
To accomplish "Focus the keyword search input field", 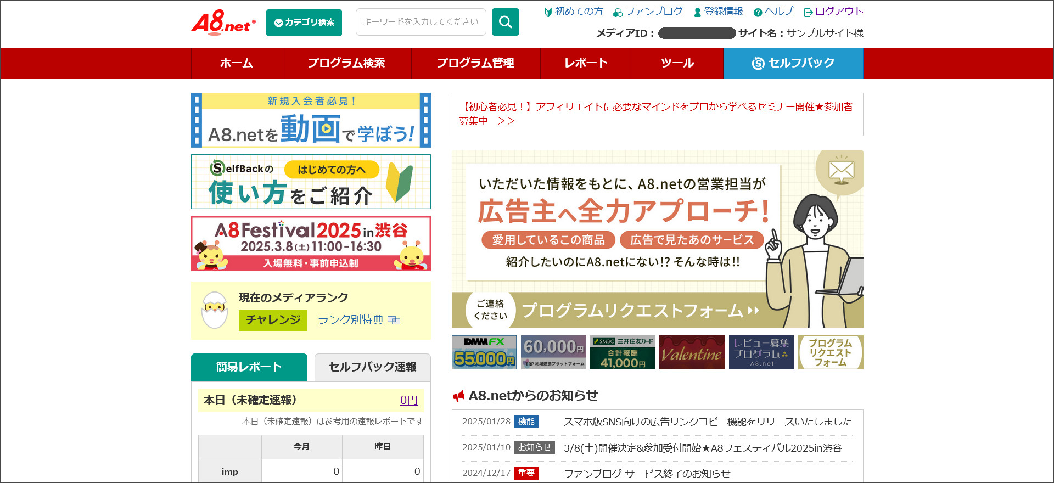I will pyautogui.click(x=421, y=22).
